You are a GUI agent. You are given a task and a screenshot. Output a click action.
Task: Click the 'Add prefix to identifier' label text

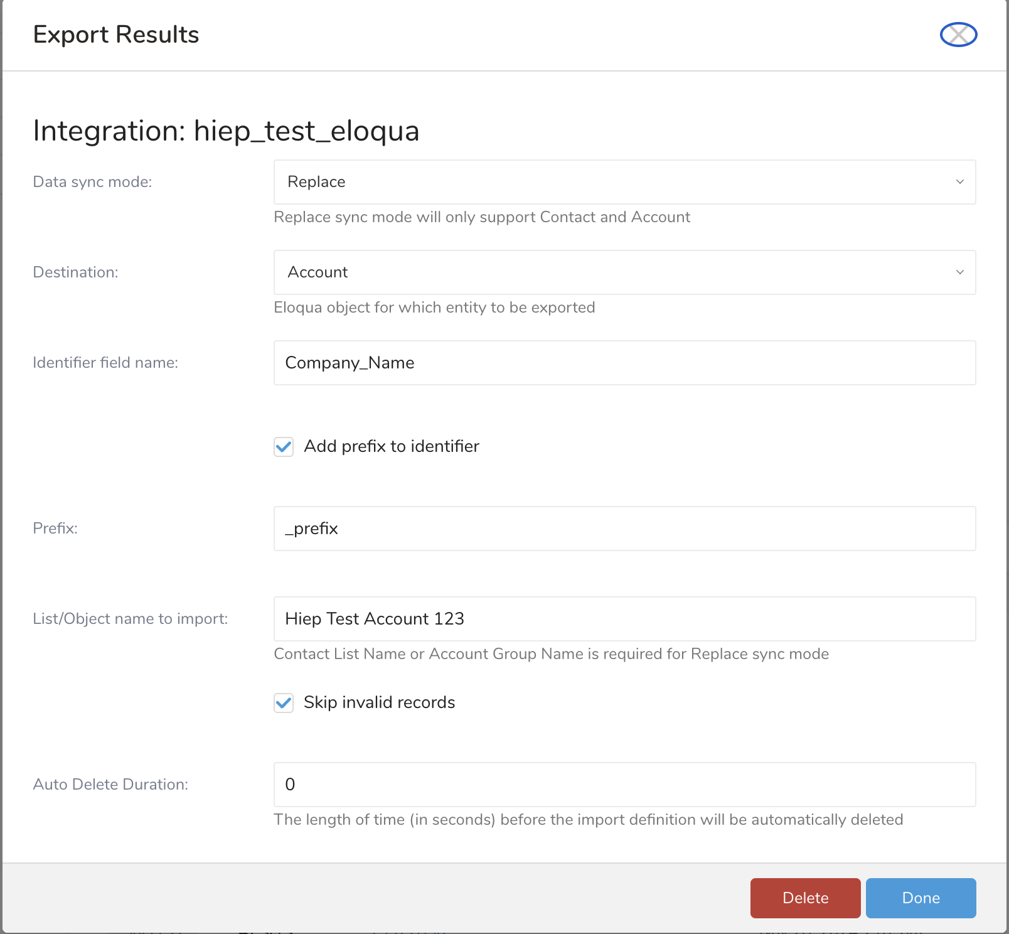point(392,446)
